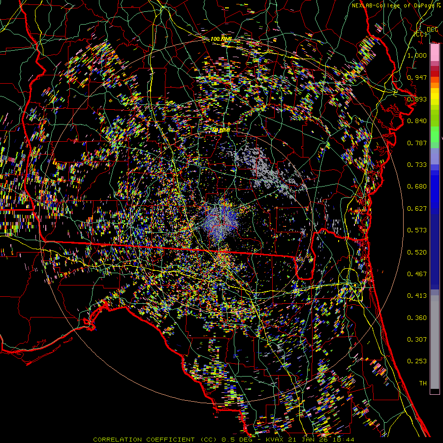Screen dimensions: 443x443
Task: Click the Correlation Coefficient caption at bottom
Action: pyautogui.click(x=223, y=440)
